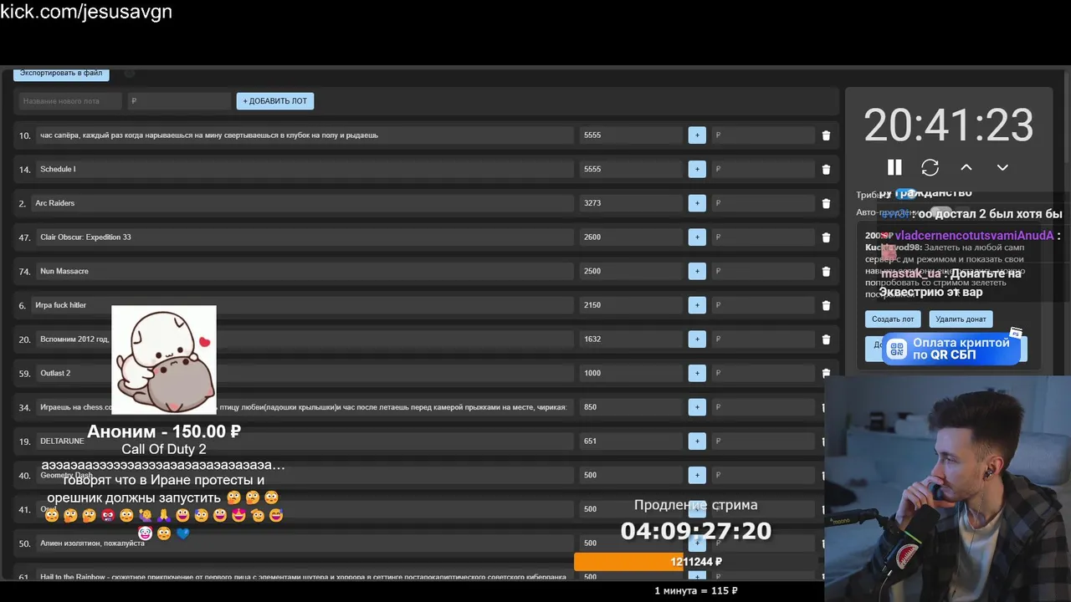Click Nun Massacre lot name field

305,271
